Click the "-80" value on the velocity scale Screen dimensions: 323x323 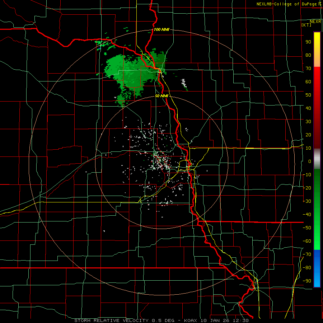click(307, 268)
